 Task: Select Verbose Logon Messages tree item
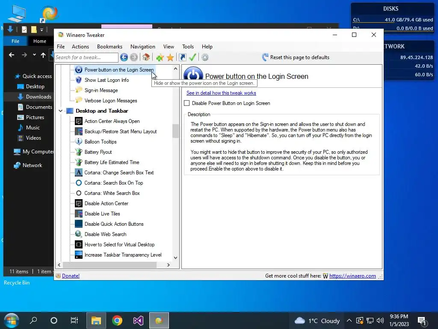coord(111,101)
